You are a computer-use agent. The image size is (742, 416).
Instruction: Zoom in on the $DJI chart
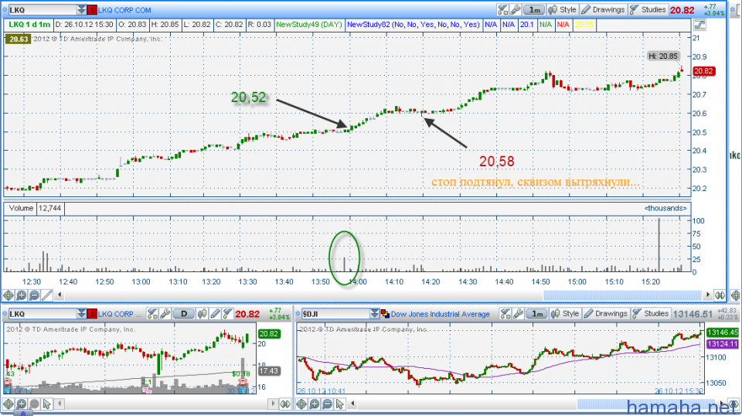point(315,404)
